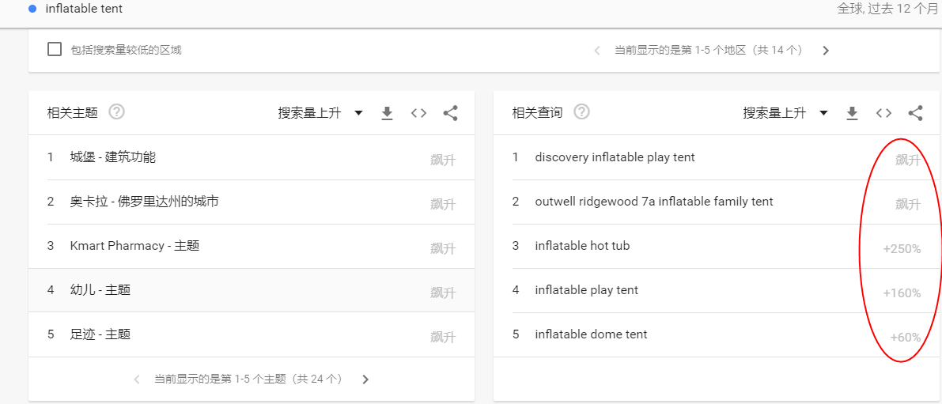Download the related queries (相关查询) data
This screenshot has height=404, width=942.
(852, 113)
